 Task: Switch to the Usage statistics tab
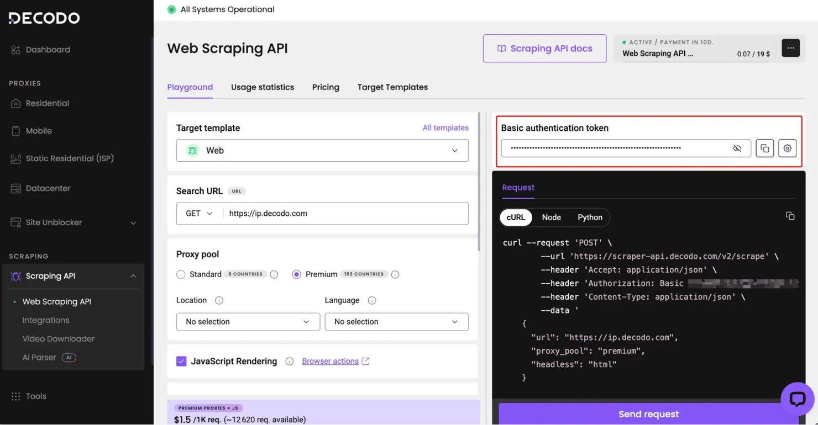tap(263, 87)
